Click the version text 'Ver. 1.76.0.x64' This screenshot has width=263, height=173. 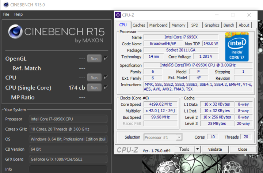[x=156, y=151]
